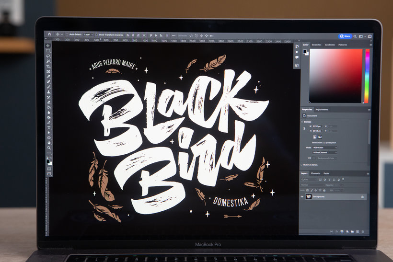The height and width of the screenshot is (262, 393).
Task: Select the Move tool in the toolbar
Action: 48,46
